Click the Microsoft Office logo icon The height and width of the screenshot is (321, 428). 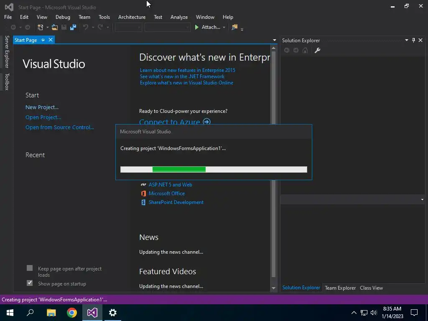click(x=143, y=194)
